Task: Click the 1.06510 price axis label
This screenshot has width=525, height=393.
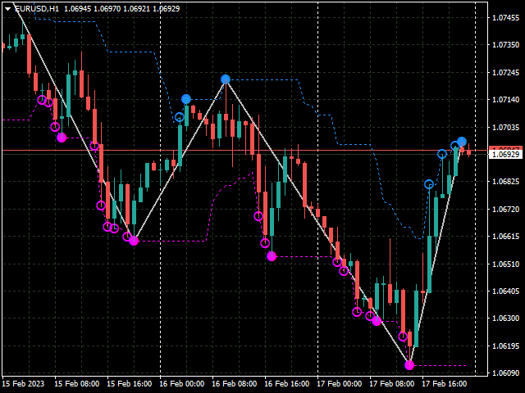Action: pos(505,264)
